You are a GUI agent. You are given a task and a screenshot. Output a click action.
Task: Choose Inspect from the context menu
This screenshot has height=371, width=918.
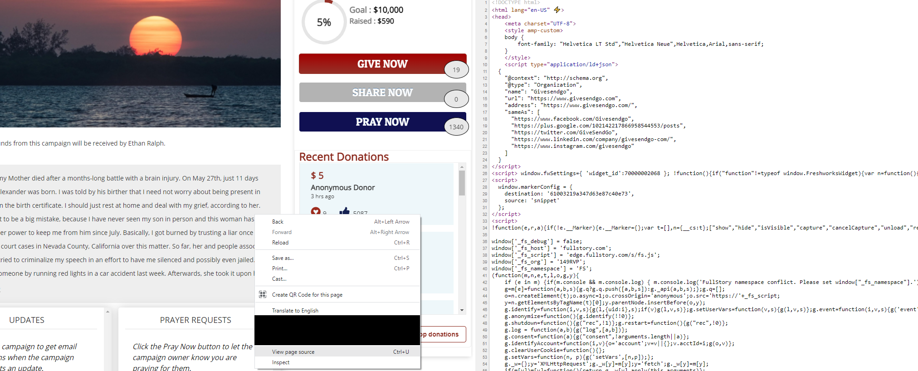pos(337,362)
